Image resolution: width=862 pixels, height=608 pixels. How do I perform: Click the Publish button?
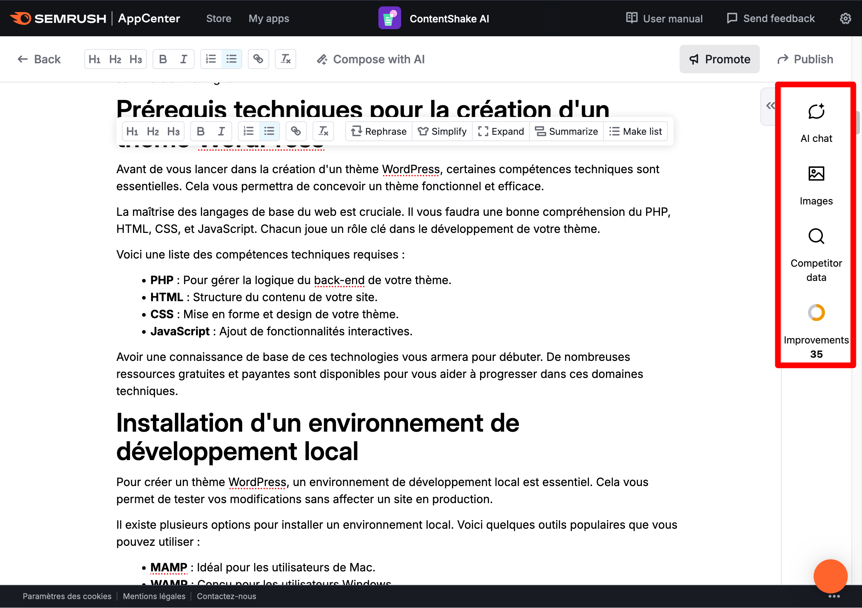pyautogui.click(x=805, y=59)
